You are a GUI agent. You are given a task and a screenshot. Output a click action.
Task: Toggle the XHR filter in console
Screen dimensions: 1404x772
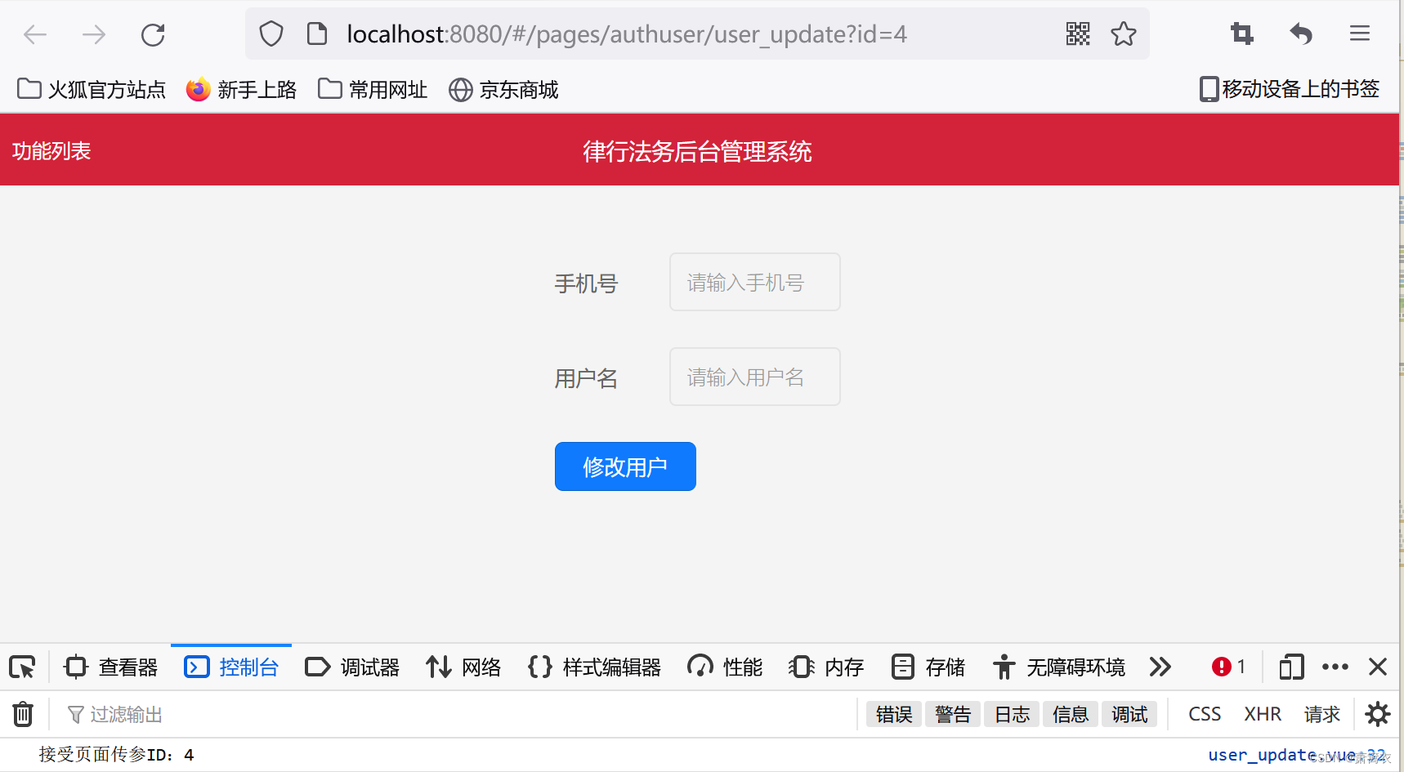pos(1263,715)
